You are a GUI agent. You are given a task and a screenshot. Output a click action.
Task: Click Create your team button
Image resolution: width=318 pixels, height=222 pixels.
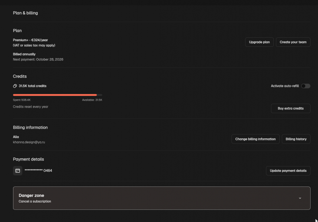click(293, 42)
